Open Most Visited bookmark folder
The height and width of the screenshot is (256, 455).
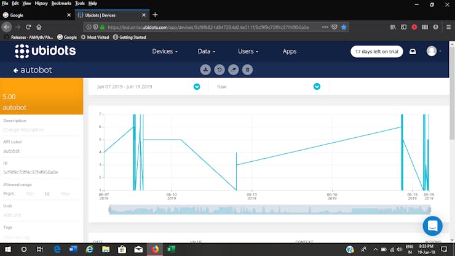[95, 37]
